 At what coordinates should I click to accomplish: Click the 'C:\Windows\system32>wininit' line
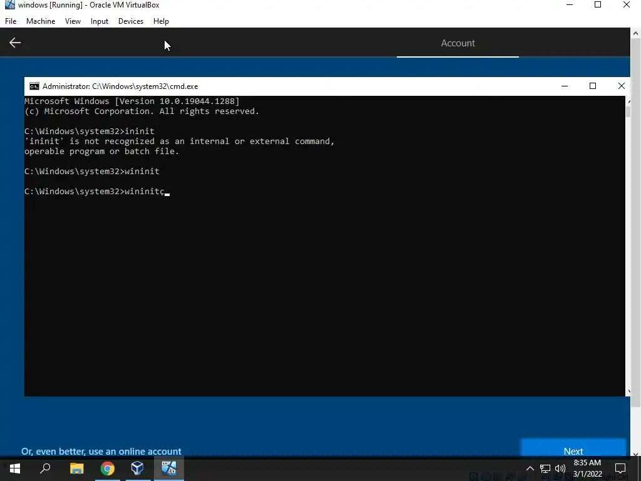pyautogui.click(x=92, y=172)
